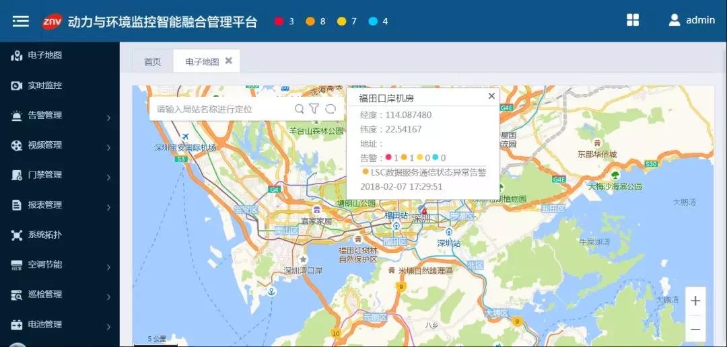Click the blue alarm indicator showing 4
The width and height of the screenshot is (727, 347).
coord(373,22)
